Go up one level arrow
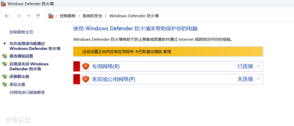 [38, 16]
